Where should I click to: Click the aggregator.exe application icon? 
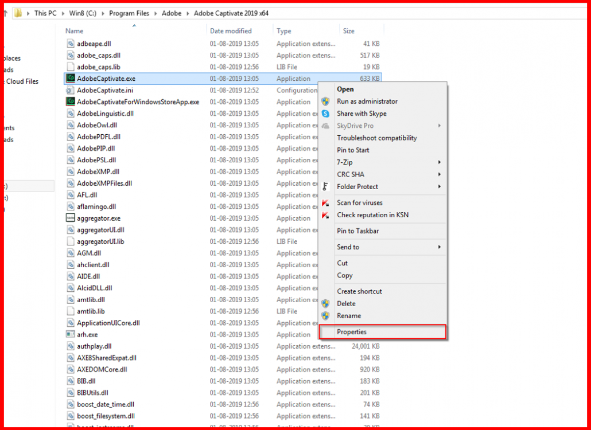click(71, 218)
